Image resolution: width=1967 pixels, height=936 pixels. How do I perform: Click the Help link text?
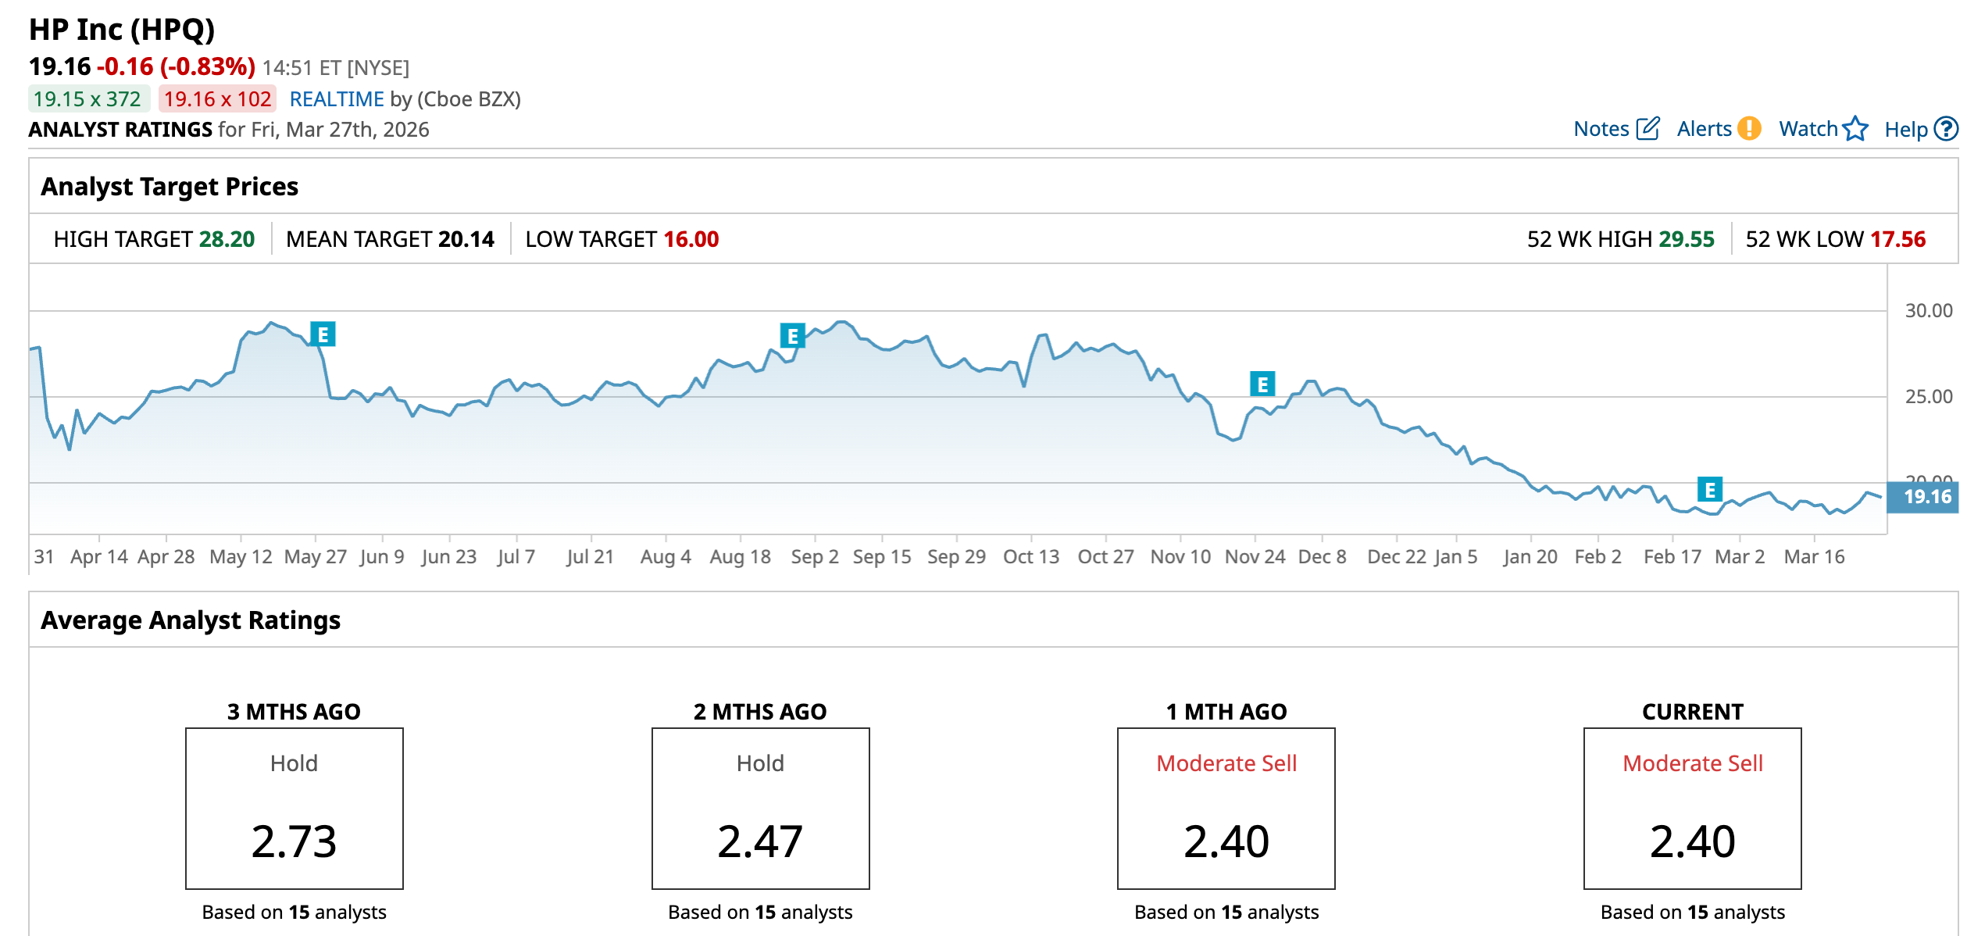tap(1905, 130)
